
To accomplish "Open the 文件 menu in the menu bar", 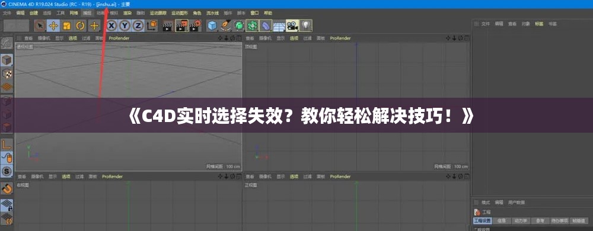I will click(x=7, y=13).
